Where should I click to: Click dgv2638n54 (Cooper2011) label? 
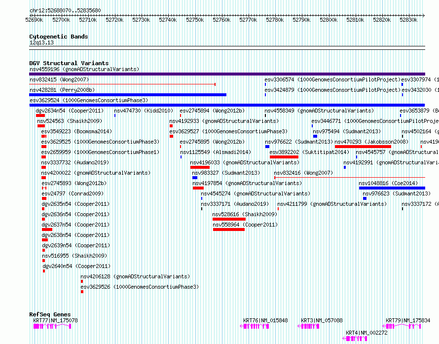76,235
